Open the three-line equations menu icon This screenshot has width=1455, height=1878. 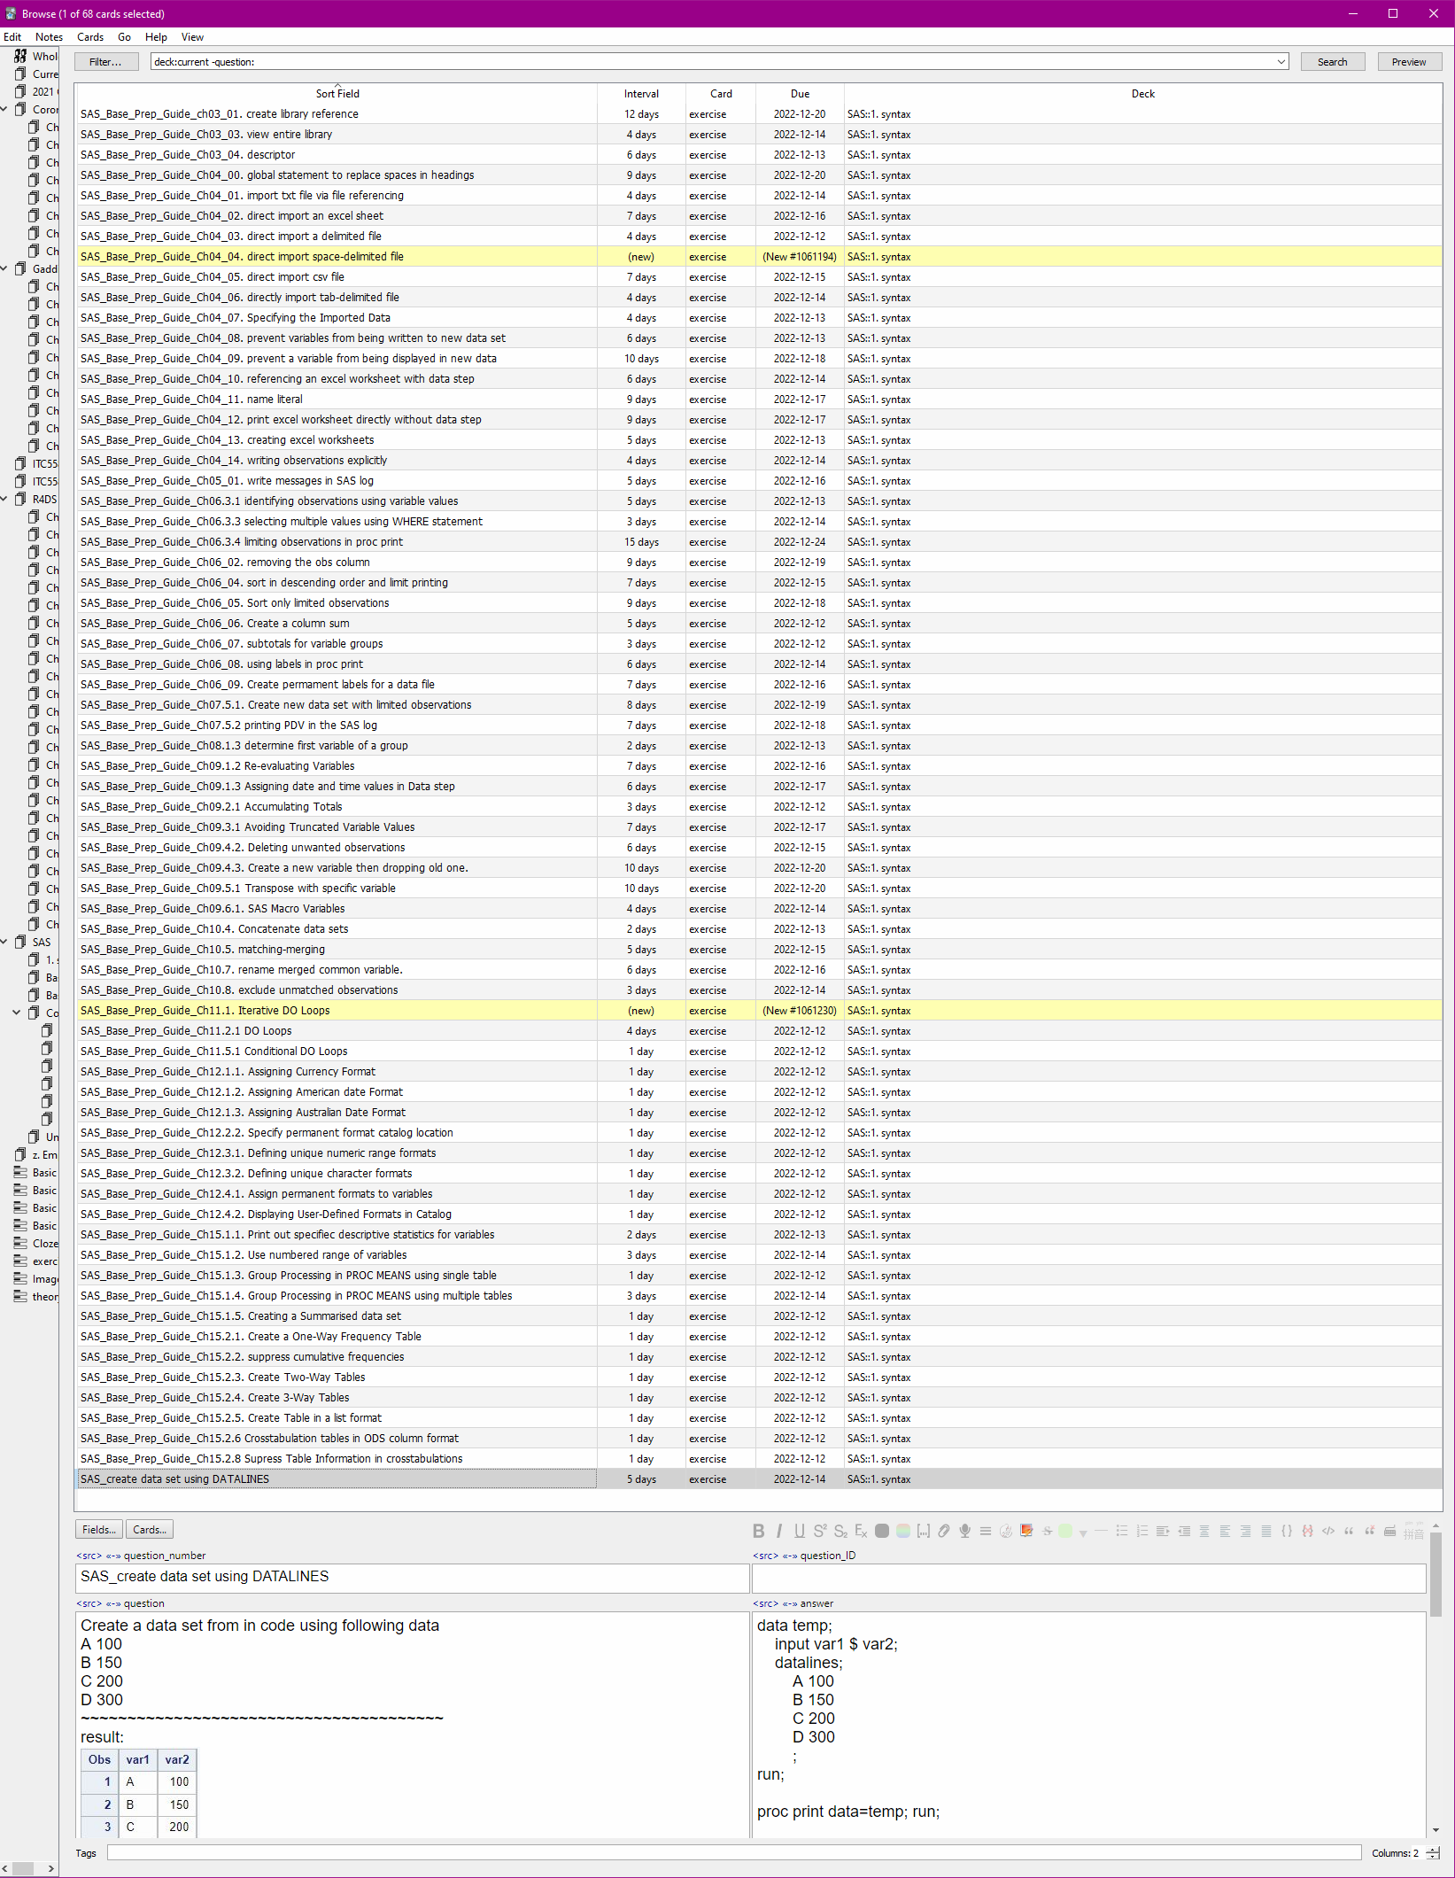pyautogui.click(x=986, y=1531)
